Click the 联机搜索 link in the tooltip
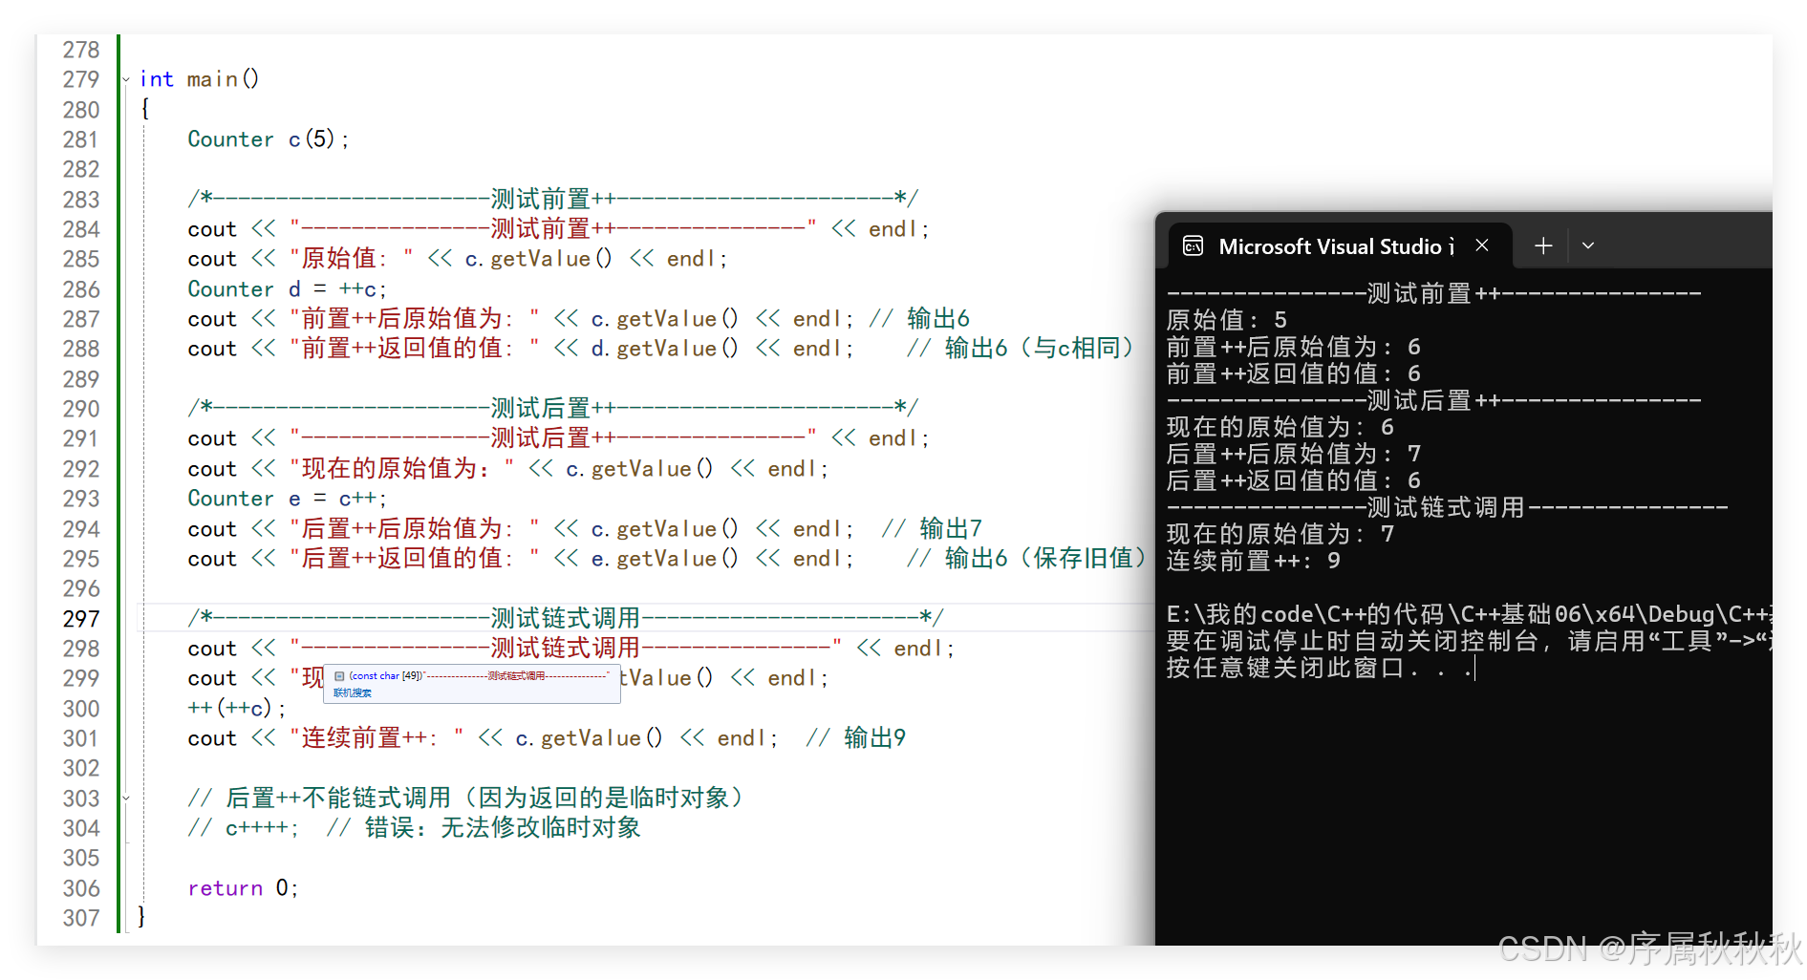The width and height of the screenshot is (1807, 980). [352, 693]
